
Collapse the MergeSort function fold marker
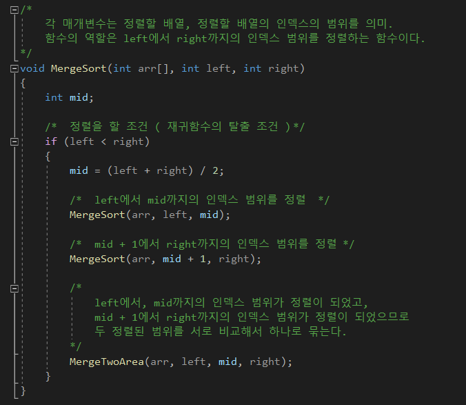(14, 69)
